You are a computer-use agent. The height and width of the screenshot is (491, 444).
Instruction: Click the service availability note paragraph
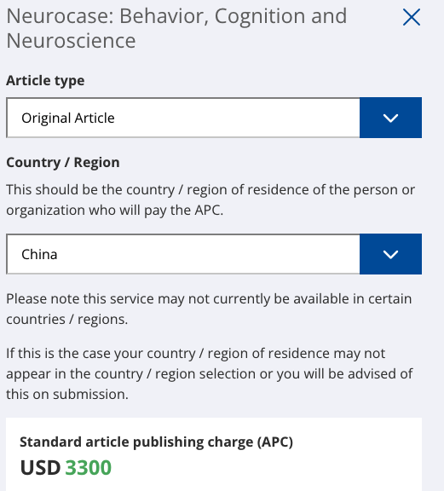point(209,309)
